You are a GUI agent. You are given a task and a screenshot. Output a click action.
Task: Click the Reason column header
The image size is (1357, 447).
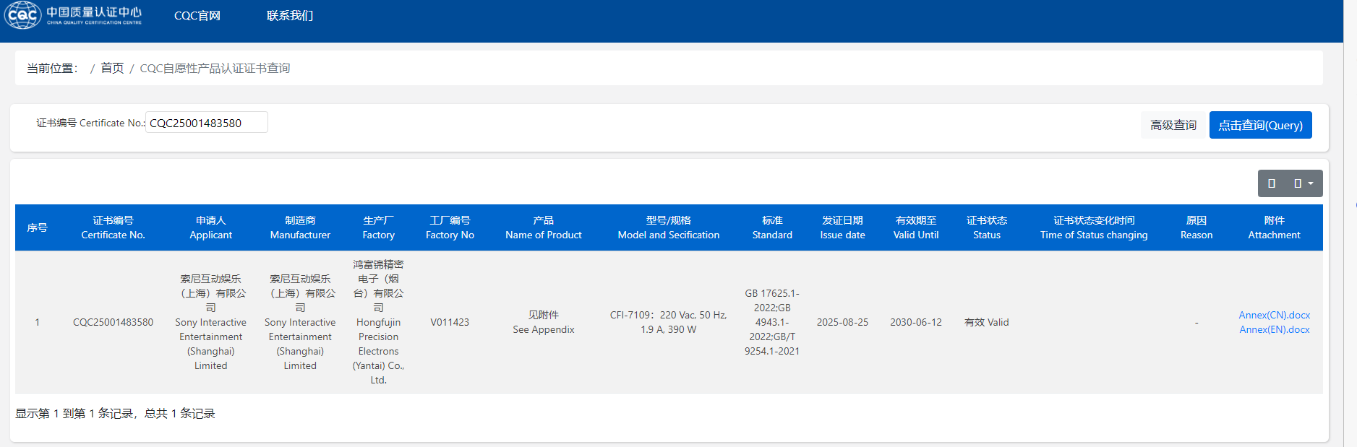pyautogui.click(x=1197, y=227)
